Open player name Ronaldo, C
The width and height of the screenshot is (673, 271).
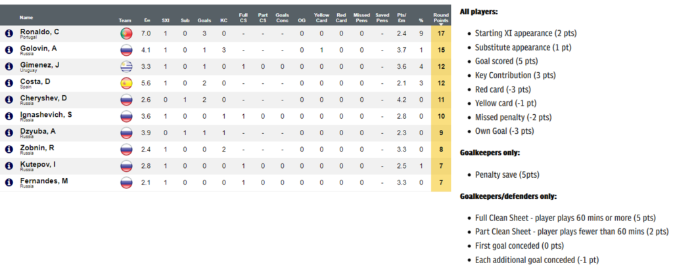(x=39, y=31)
